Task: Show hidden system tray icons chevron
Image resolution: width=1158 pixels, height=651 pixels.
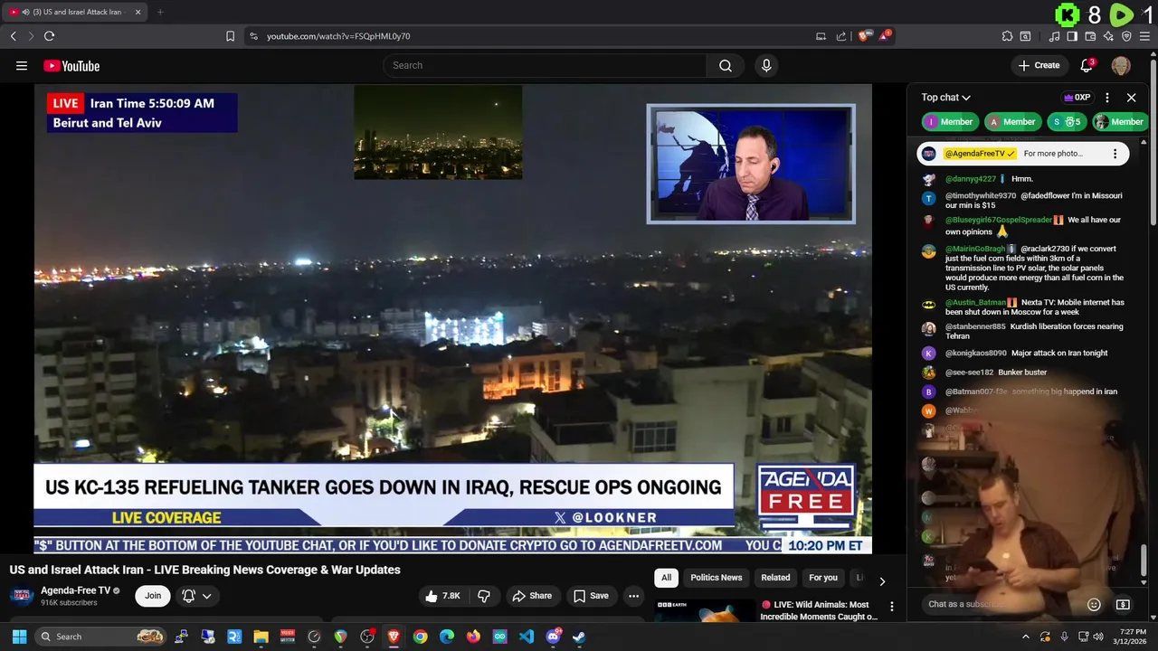Action: [1025, 637]
